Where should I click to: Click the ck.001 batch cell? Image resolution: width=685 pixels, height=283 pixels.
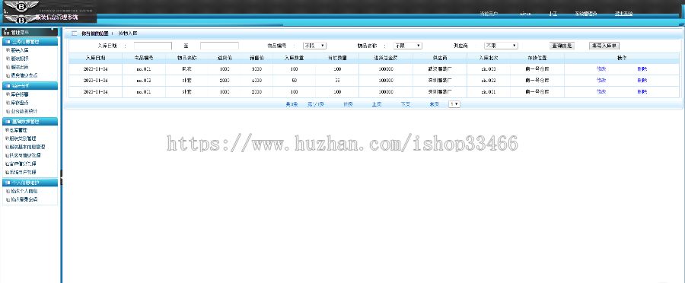[488, 92]
